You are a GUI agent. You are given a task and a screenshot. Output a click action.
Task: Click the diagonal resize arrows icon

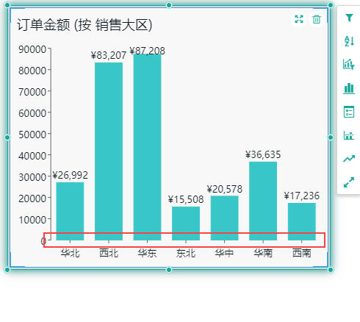[x=349, y=182]
